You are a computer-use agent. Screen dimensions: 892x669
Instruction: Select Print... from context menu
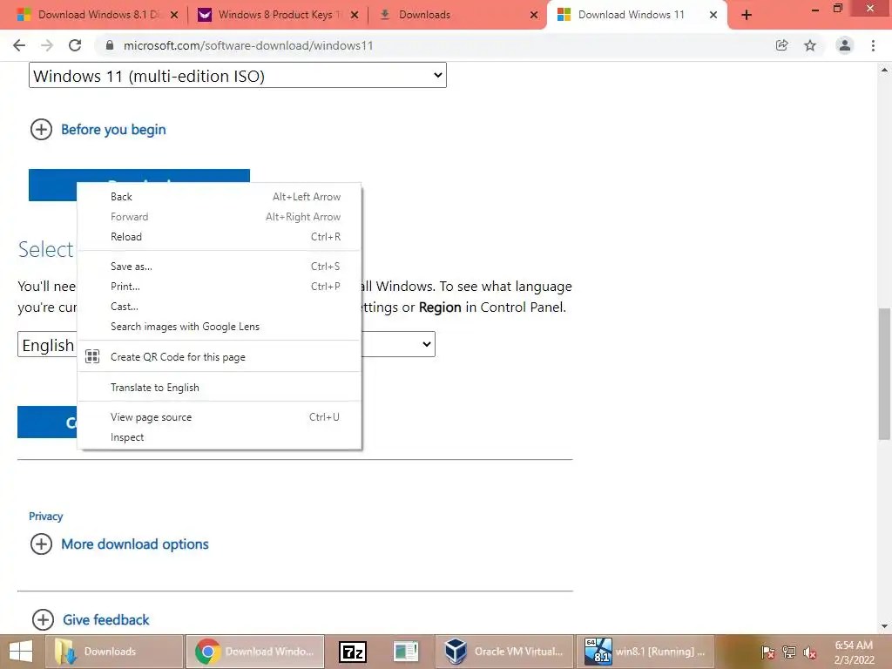coord(219,286)
